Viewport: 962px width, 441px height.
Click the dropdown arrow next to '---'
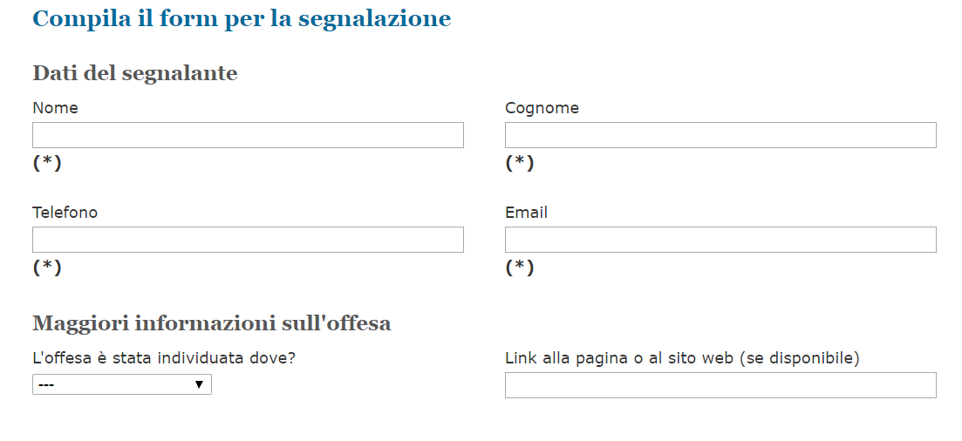[199, 384]
